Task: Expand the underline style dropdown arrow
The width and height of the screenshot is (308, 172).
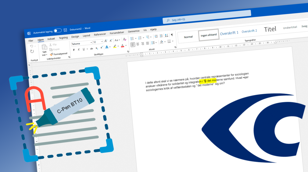Action: coord(87,49)
